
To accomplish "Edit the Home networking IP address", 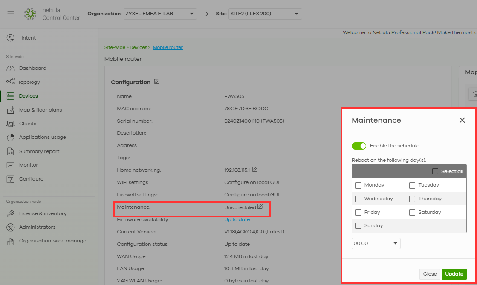I will (x=255, y=169).
